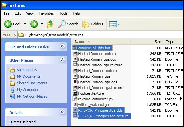
Task: Open the Tools menu
Action: coord(63,13)
